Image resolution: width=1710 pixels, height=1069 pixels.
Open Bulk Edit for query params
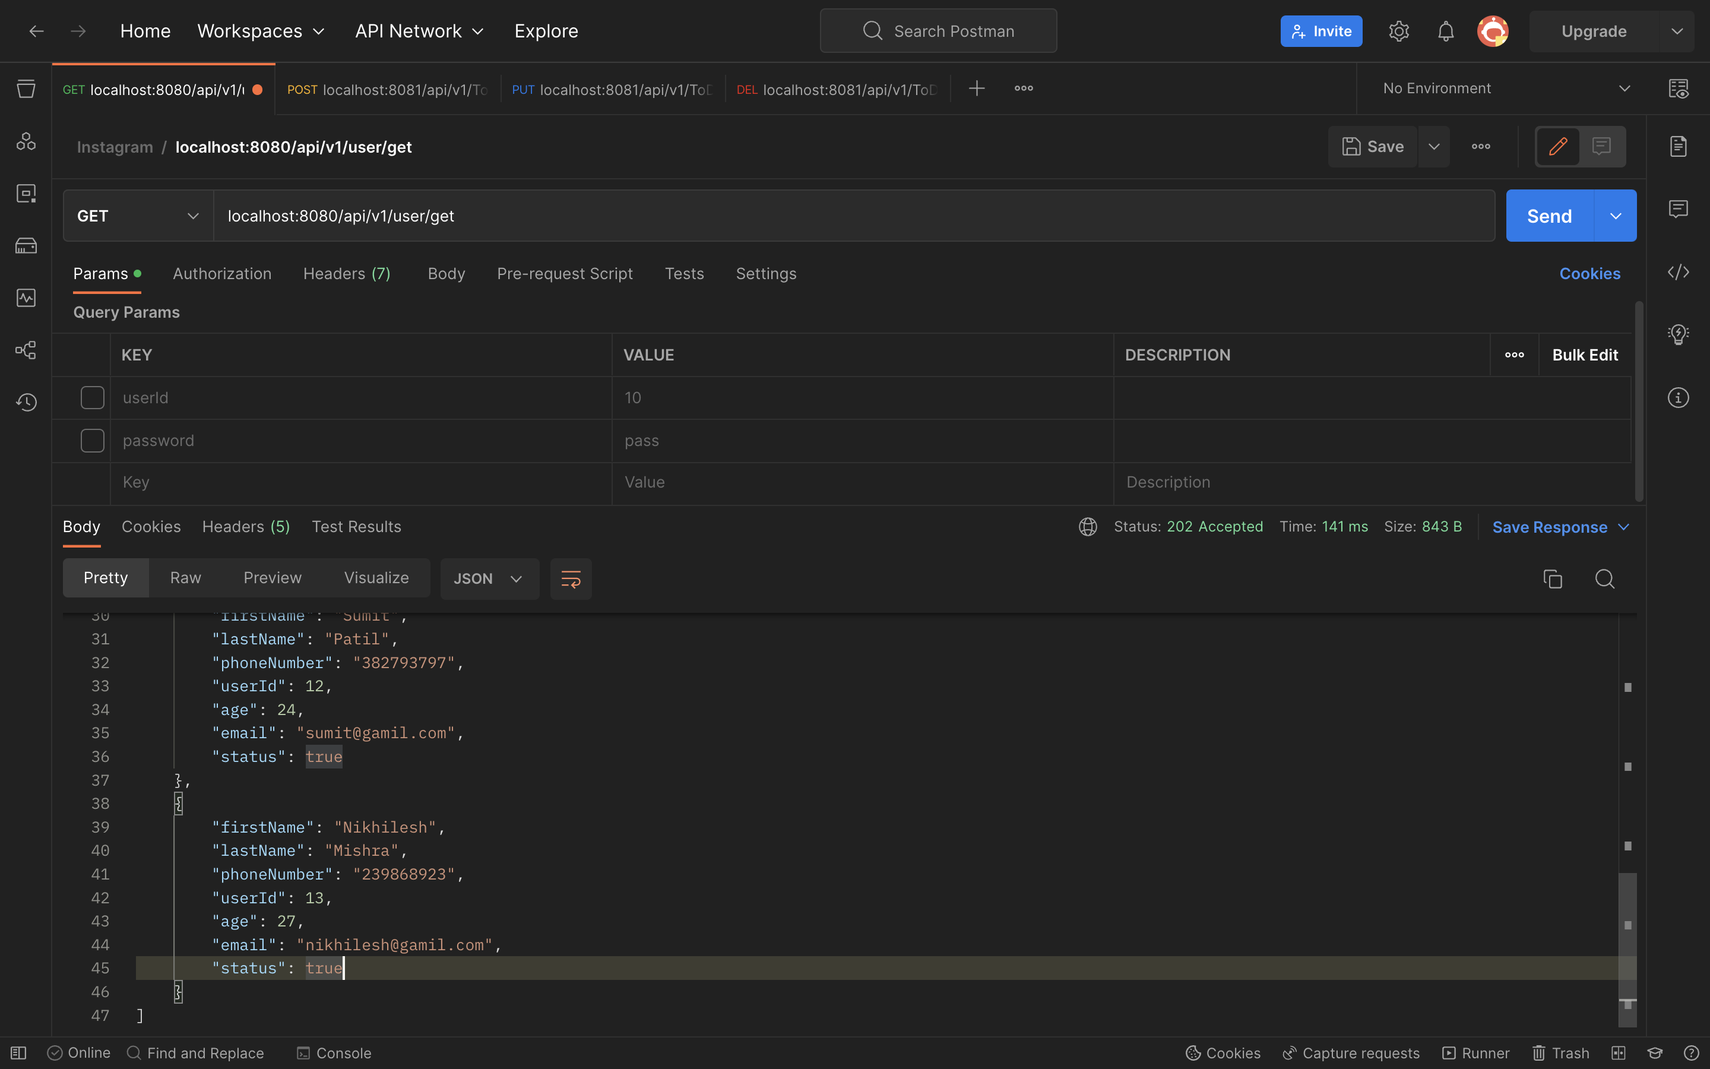click(1584, 354)
